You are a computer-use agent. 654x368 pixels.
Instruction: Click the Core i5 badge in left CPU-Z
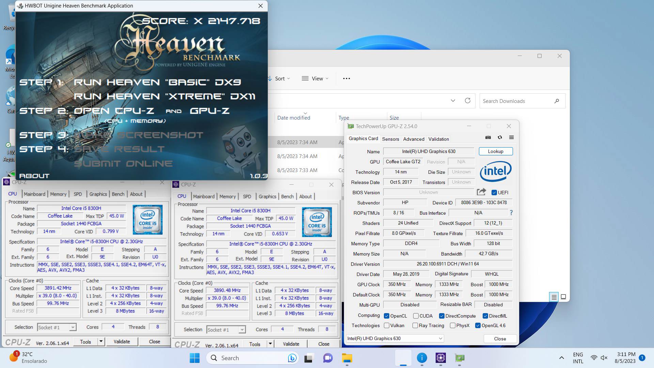[147, 219]
